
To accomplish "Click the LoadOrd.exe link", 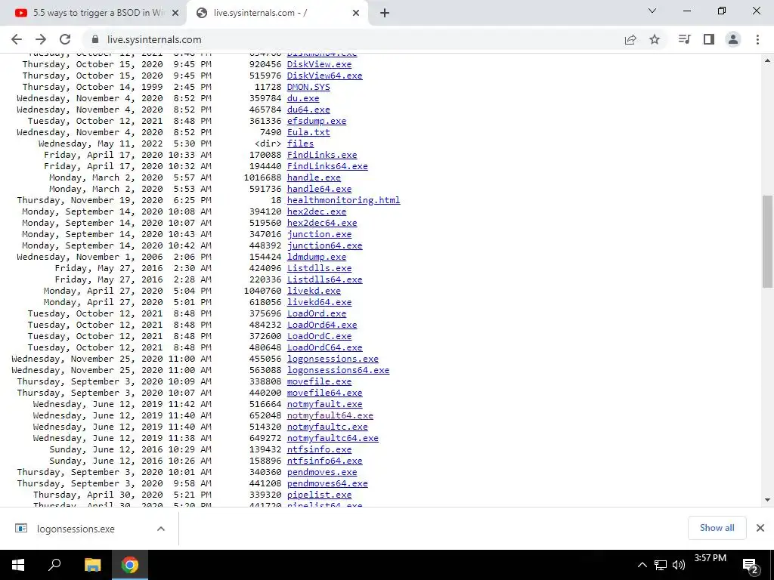I will point(317,313).
